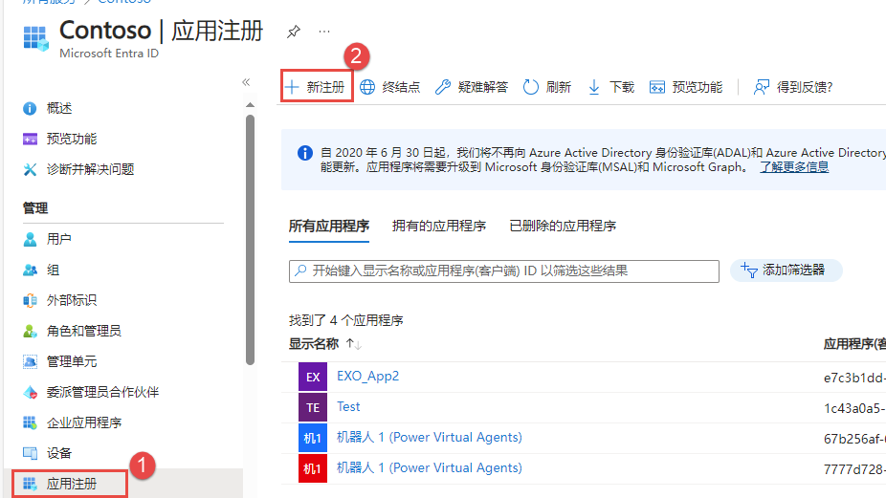Click app ID 1c43a0a5 cell
Screen dimensions: 886x498
[x=854, y=408]
